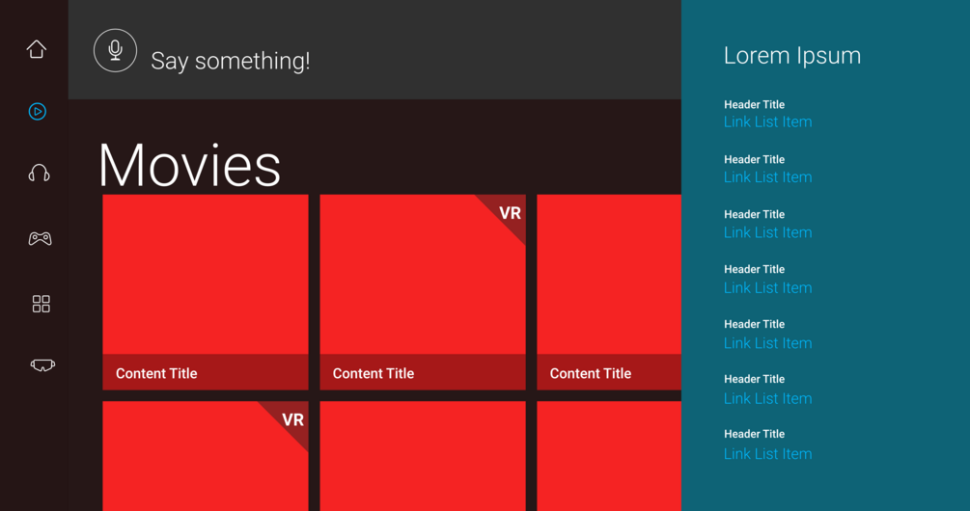This screenshot has height=511, width=970.
Task: Open the last Link List Item
Action: pos(767,454)
